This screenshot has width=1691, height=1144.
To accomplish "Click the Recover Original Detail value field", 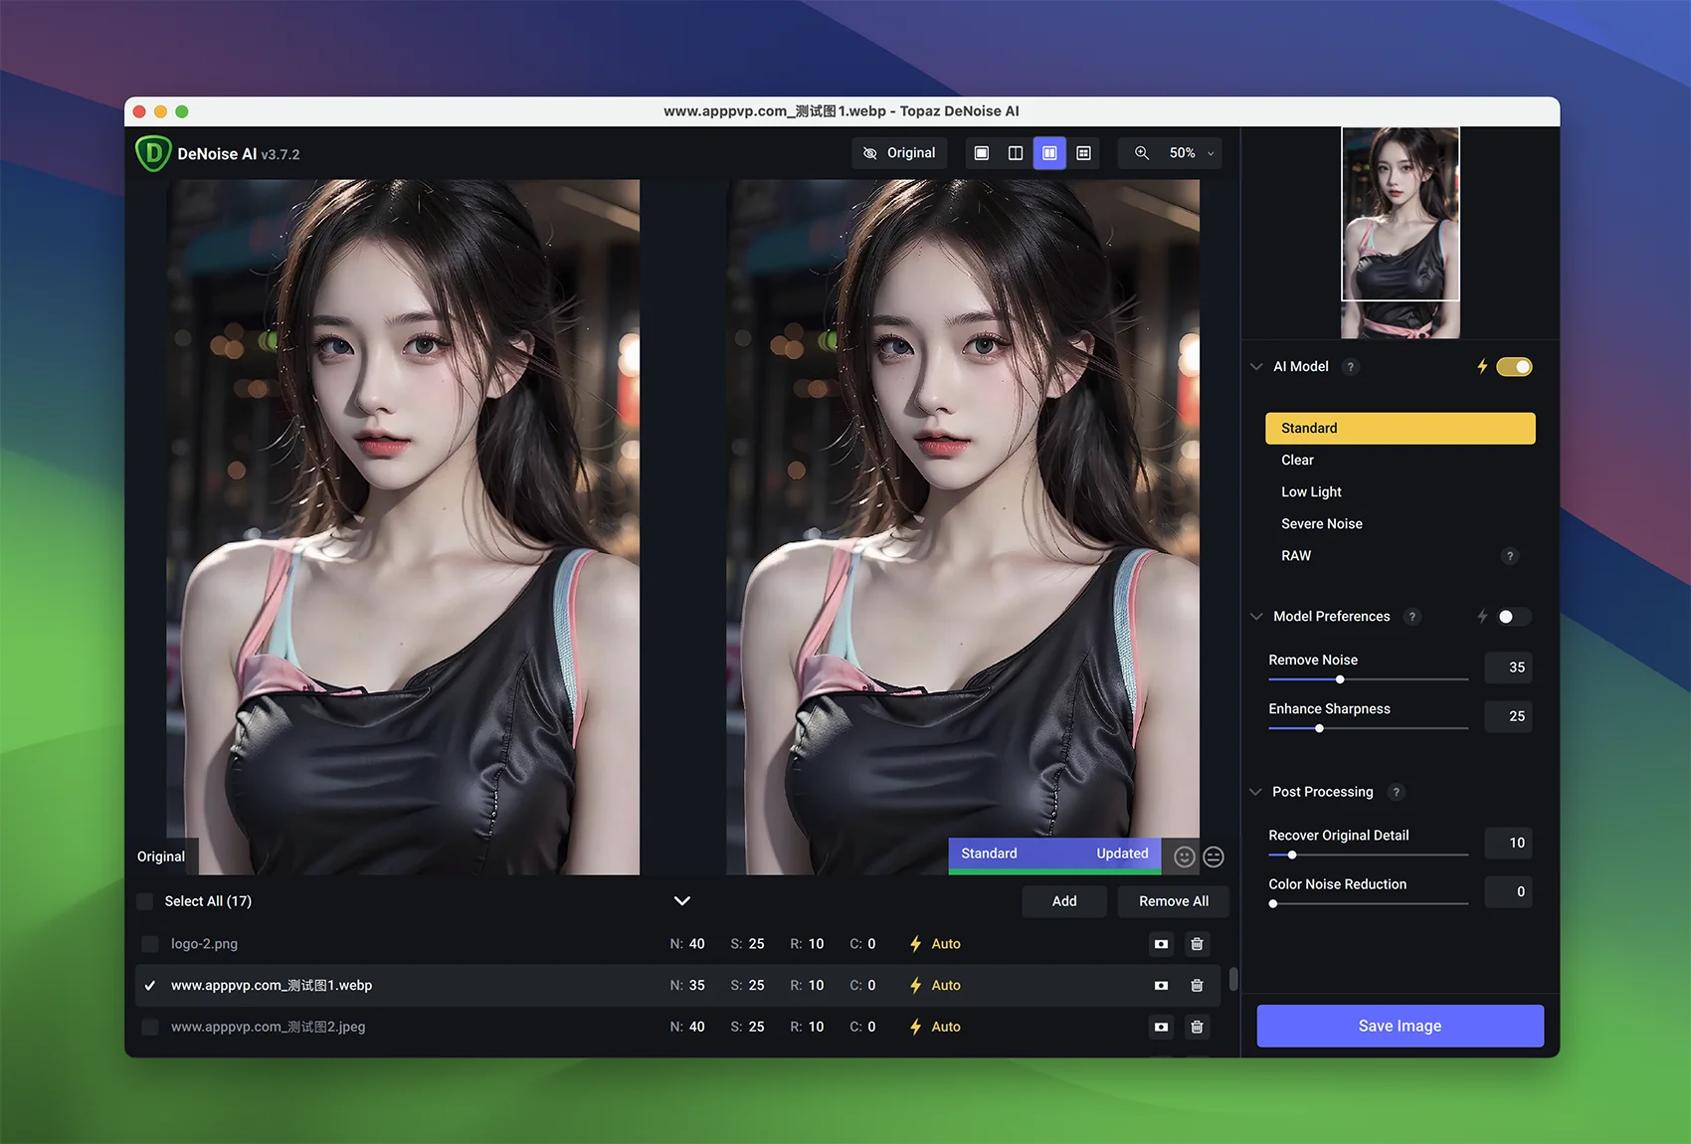I will tap(1508, 843).
